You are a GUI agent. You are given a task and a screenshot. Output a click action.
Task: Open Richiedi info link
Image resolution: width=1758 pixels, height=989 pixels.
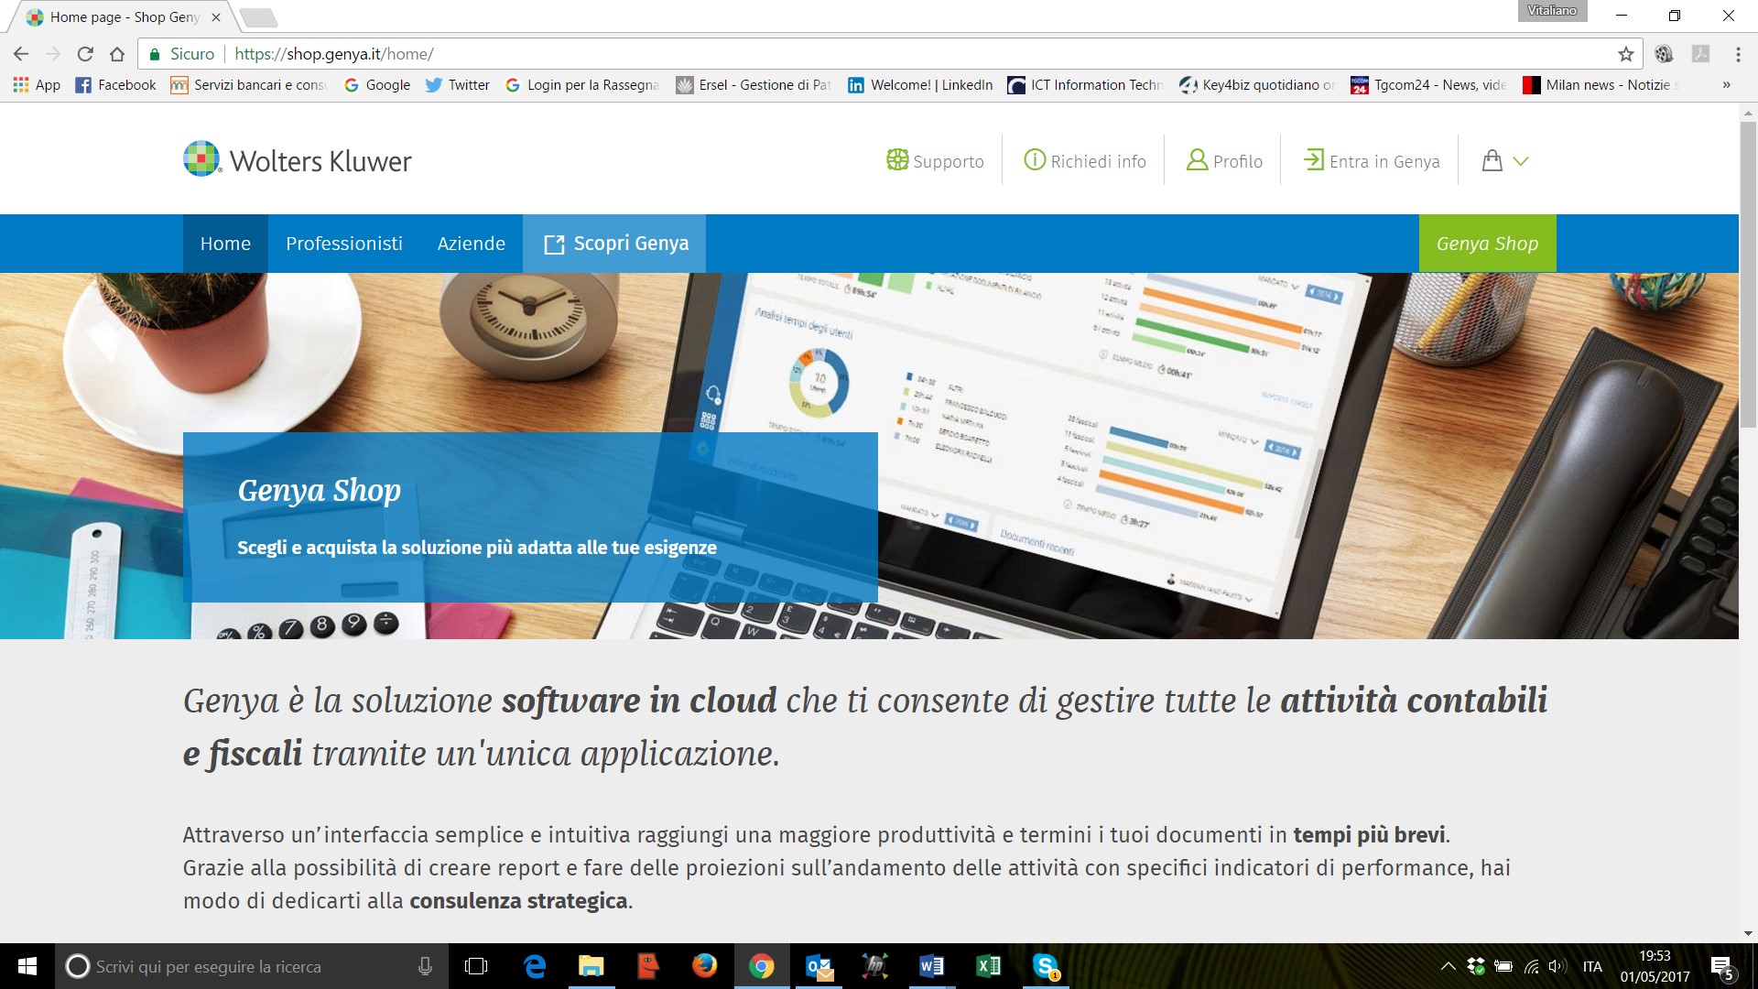coord(1084,161)
